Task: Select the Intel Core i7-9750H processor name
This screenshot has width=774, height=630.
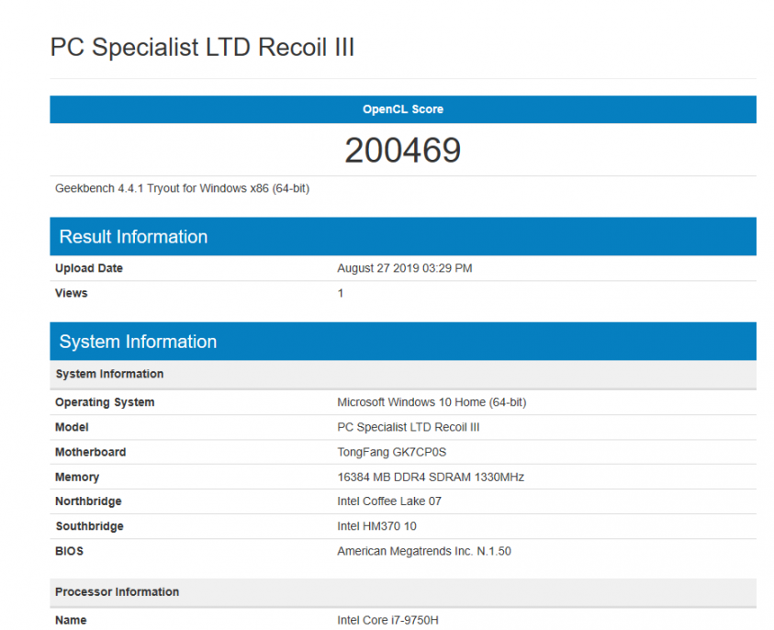Action: (x=387, y=620)
